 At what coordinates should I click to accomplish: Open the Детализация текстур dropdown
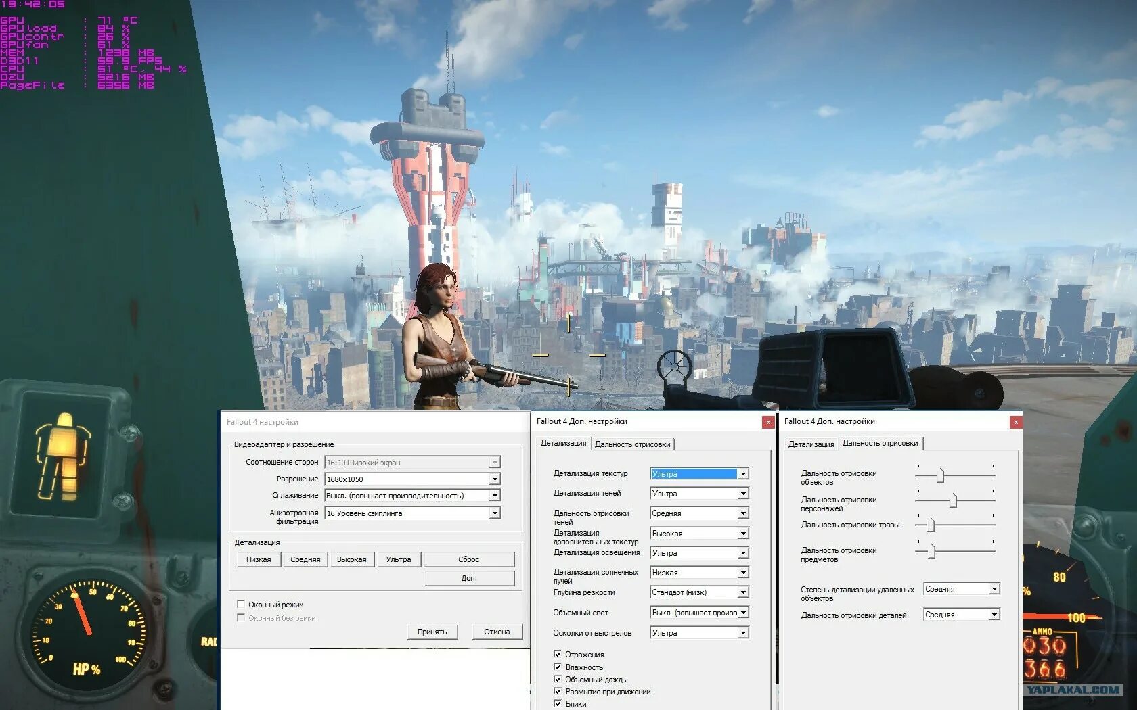point(699,474)
